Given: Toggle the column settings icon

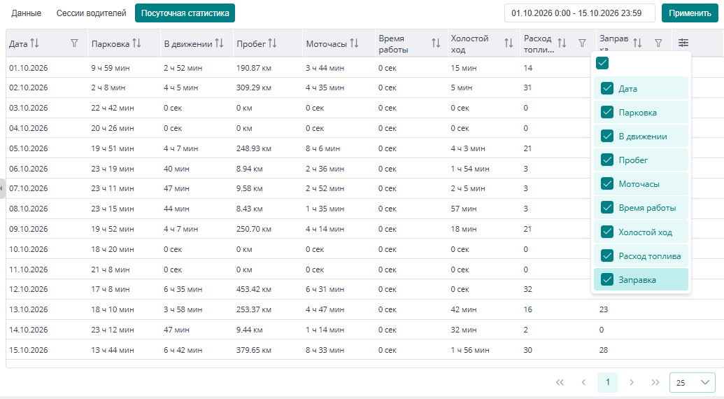Looking at the screenshot, I should pos(683,43).
